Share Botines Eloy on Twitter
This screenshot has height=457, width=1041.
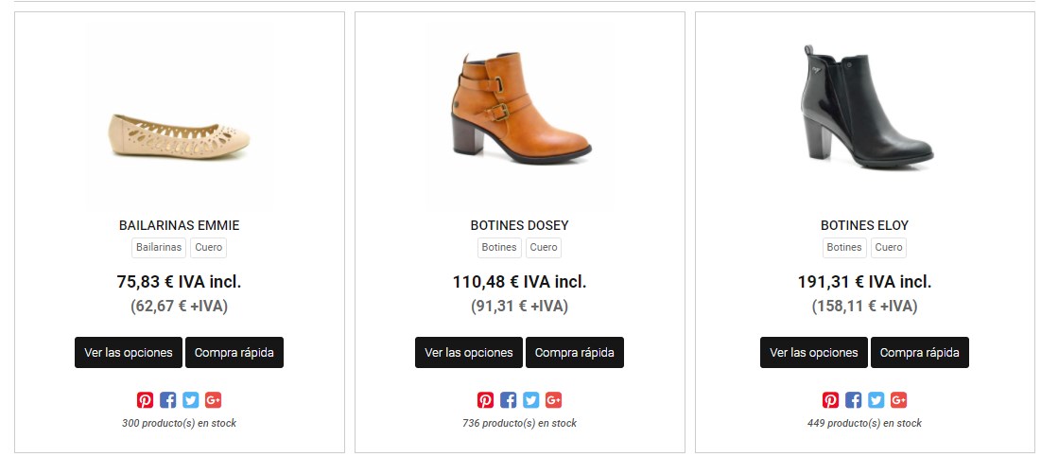coord(876,400)
